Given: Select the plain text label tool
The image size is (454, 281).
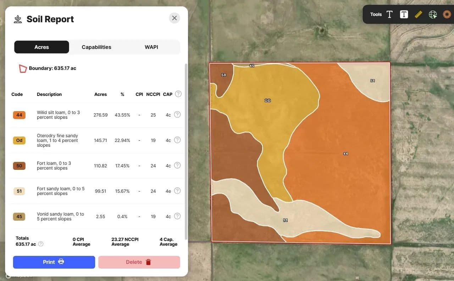Looking at the screenshot, I should (x=389, y=15).
